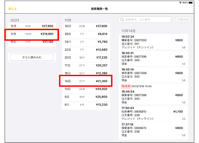The width and height of the screenshot is (199, 143).
Task: Select 11月 row with ¥219,891
Action: coord(32,34)
